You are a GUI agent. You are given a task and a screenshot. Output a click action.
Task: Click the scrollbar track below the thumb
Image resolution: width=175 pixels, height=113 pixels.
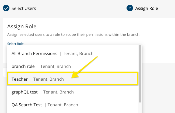[140, 108]
